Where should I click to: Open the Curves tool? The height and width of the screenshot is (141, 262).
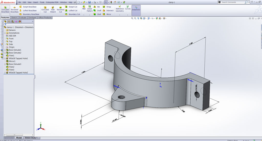[x=128, y=8]
